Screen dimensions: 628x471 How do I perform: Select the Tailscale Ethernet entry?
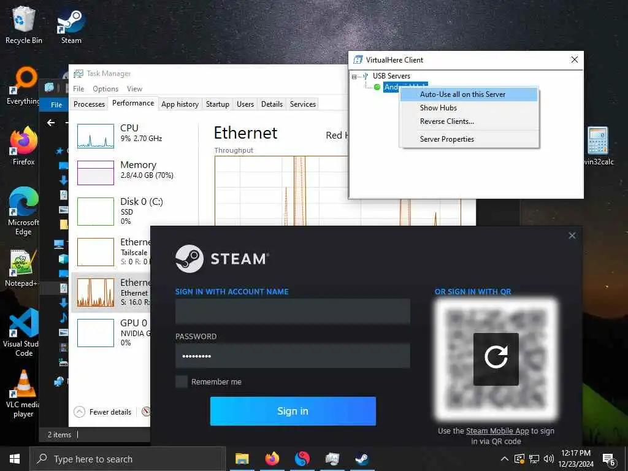[x=112, y=252]
